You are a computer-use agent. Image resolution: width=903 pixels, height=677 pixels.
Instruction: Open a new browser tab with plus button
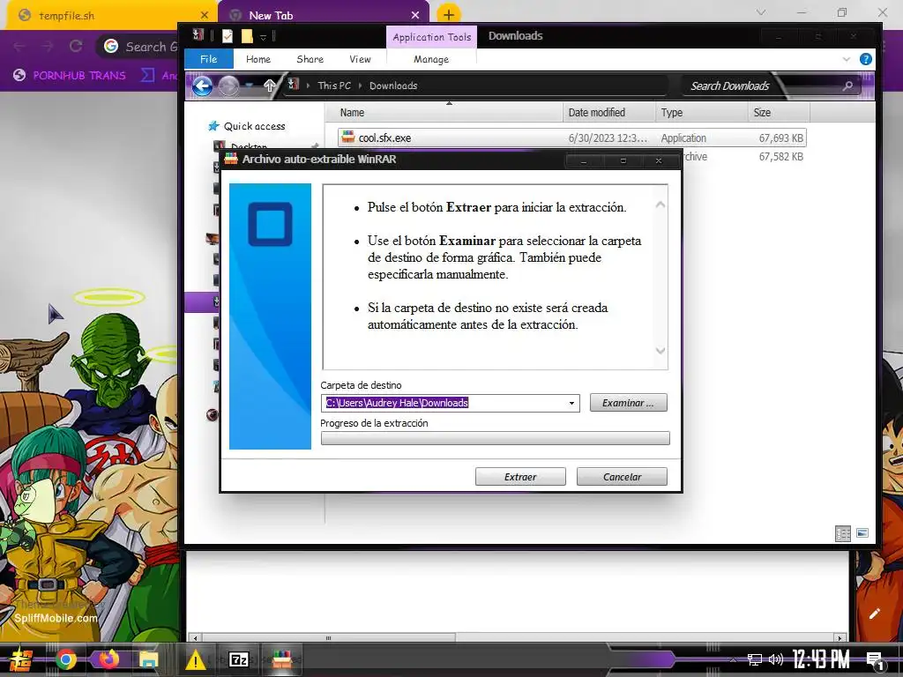[449, 15]
